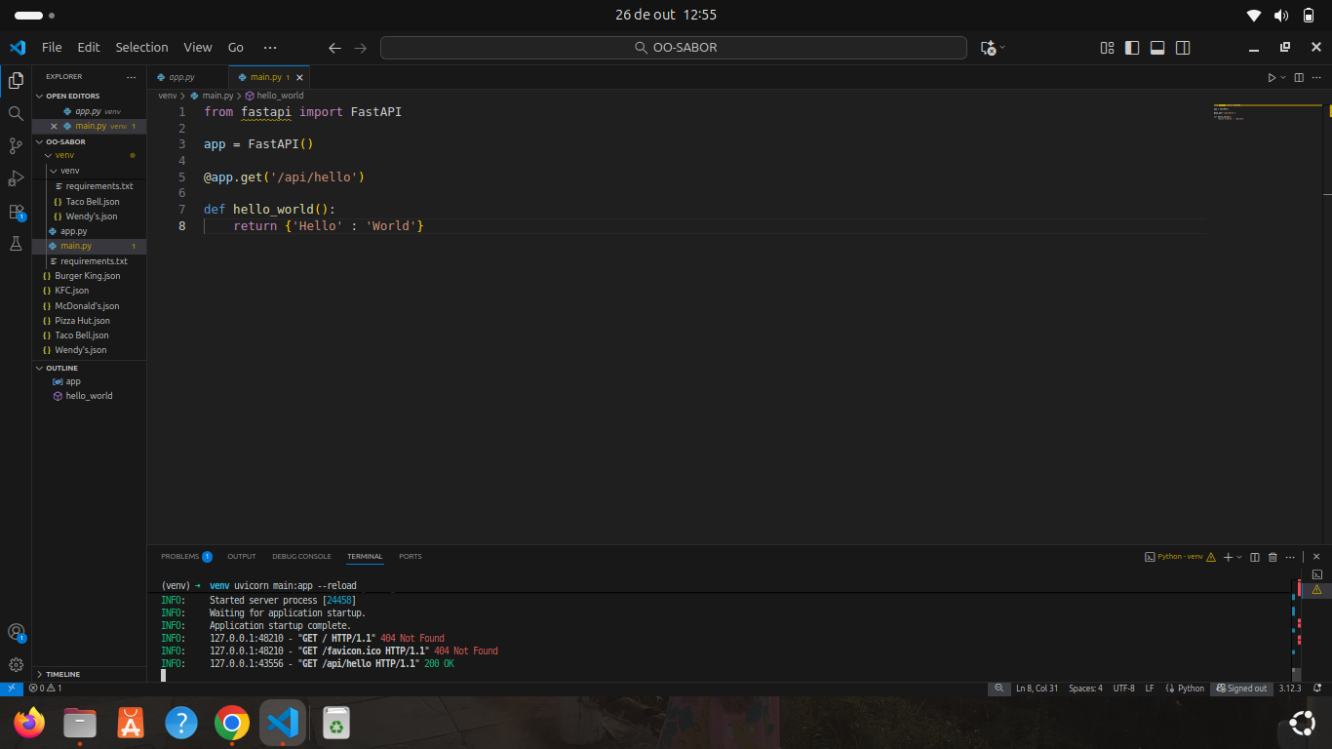
Task: Collapse the Outline section
Action: click(x=61, y=368)
